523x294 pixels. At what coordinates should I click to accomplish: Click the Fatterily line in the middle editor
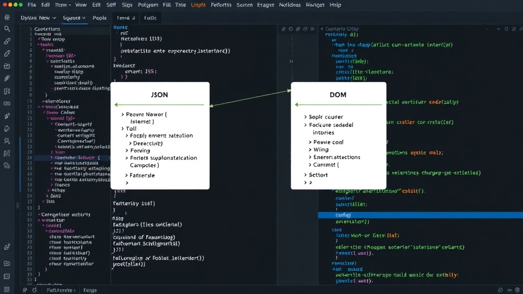pyautogui.click(x=134, y=203)
